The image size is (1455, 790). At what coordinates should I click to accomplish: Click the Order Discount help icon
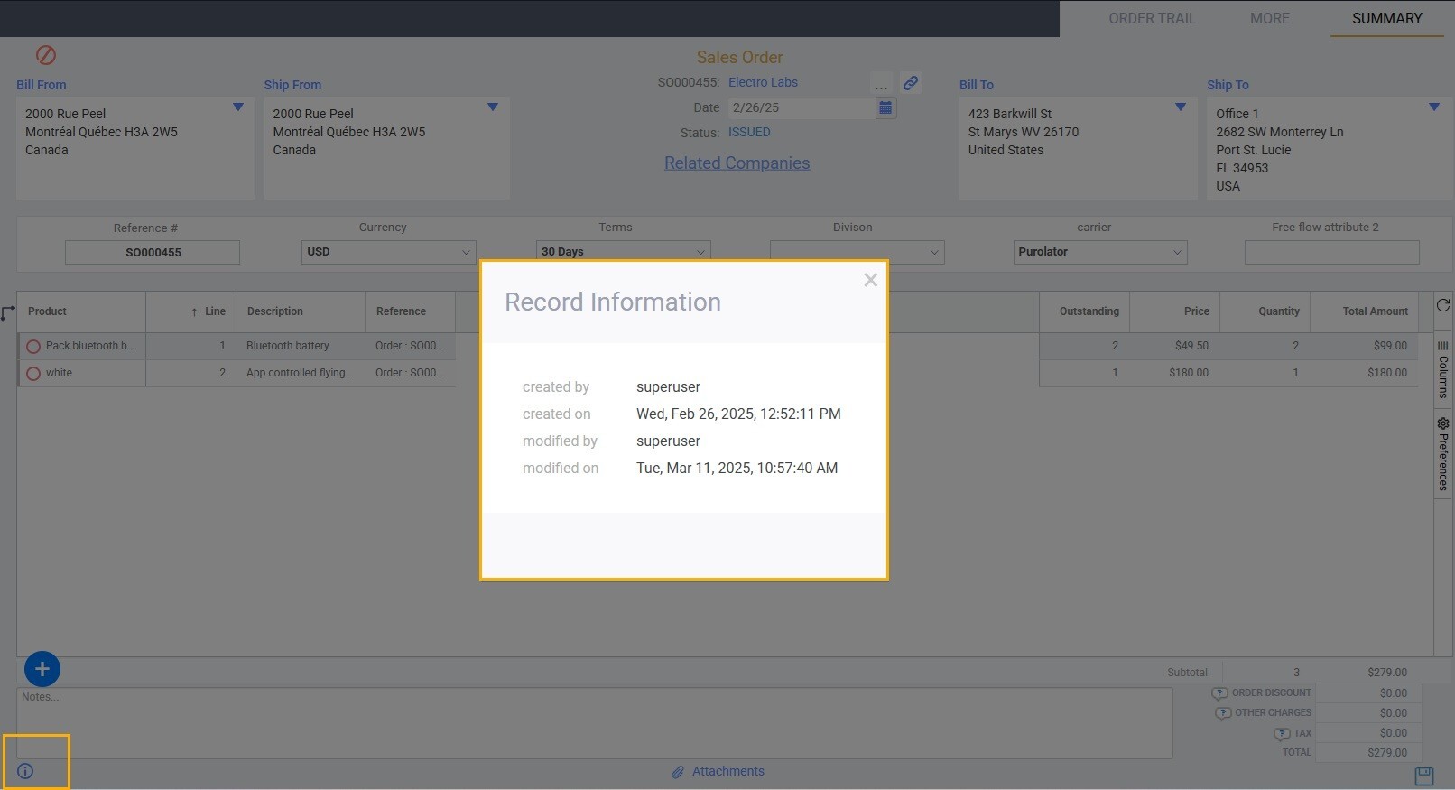pyautogui.click(x=1219, y=693)
